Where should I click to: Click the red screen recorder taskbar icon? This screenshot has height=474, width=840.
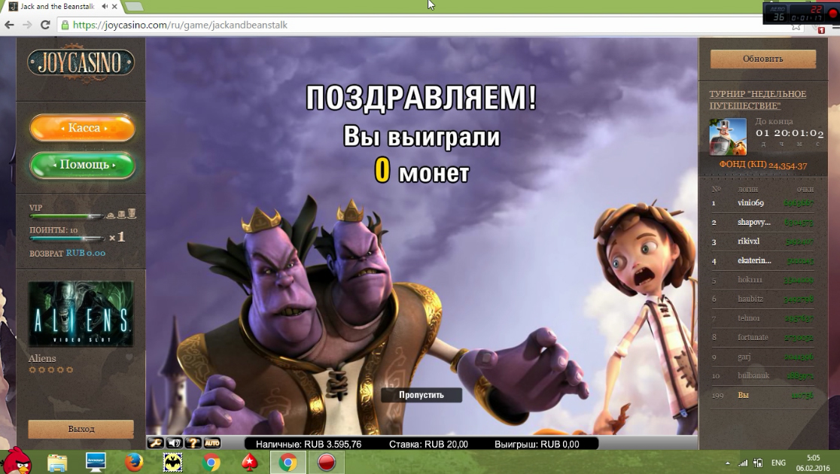pos(326,461)
